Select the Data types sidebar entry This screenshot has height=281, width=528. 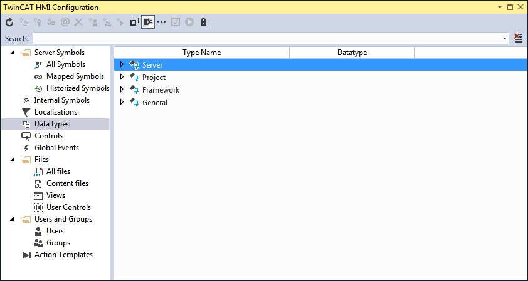click(x=55, y=124)
